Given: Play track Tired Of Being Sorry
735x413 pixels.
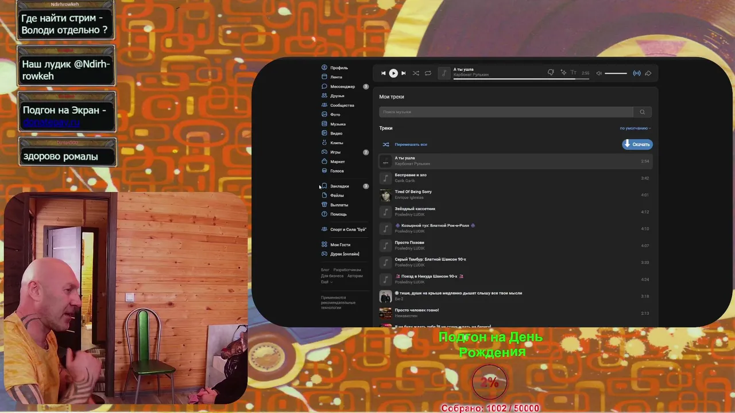Looking at the screenshot, I should 516,195.
